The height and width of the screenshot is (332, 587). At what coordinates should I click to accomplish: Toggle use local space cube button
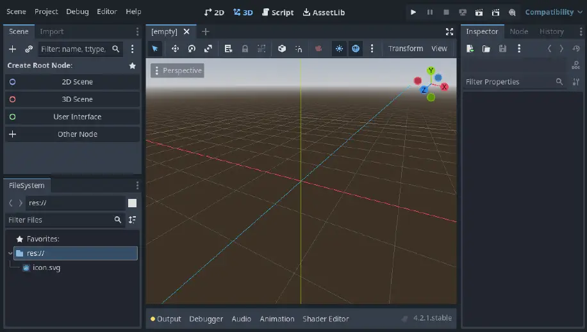282,49
